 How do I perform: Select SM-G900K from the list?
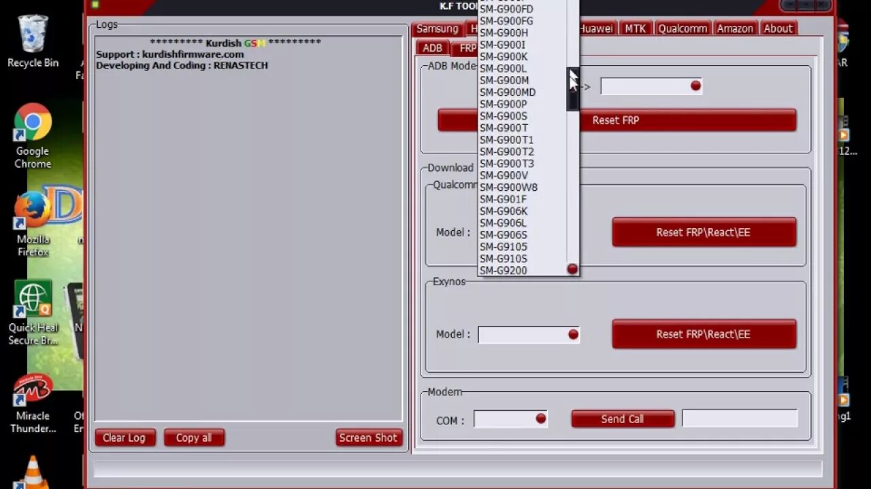coord(523,56)
